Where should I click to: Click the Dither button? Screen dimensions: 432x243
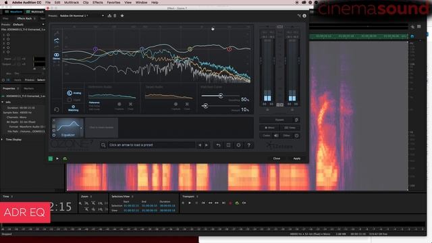(x=286, y=136)
